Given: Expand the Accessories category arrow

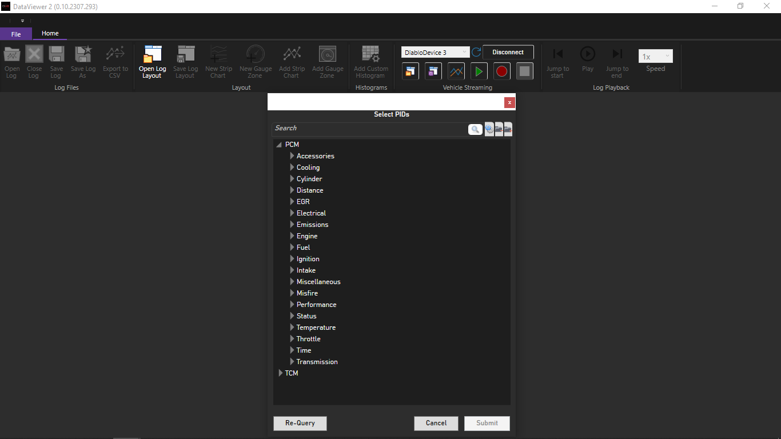Looking at the screenshot, I should coord(292,155).
